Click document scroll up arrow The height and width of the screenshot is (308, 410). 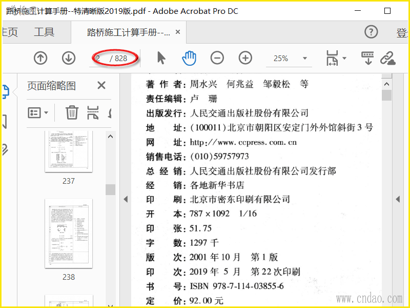[387, 84]
